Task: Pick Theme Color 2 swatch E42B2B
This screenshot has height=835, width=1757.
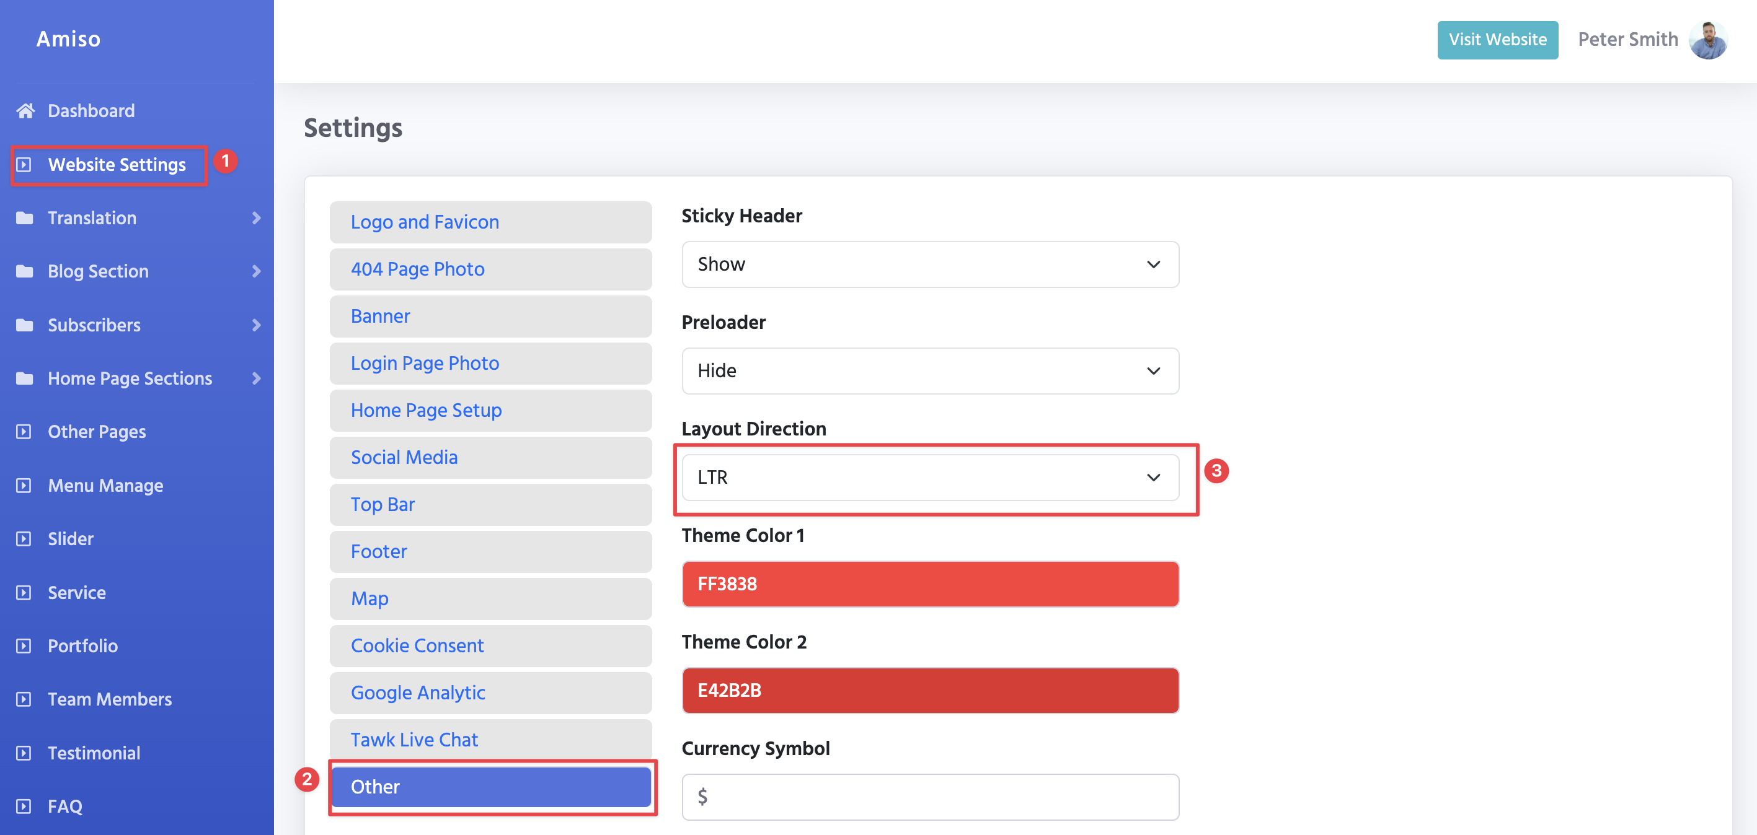Action: (x=931, y=691)
